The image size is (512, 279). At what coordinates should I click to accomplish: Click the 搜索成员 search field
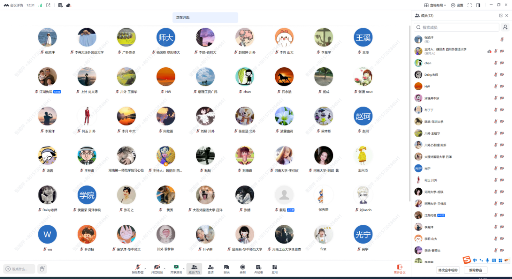[457, 27]
